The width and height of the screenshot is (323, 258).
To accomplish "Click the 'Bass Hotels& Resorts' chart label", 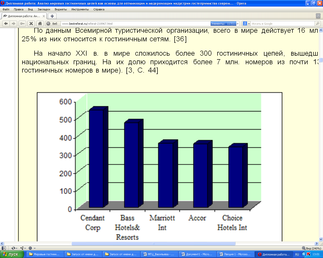I will click(127, 228).
